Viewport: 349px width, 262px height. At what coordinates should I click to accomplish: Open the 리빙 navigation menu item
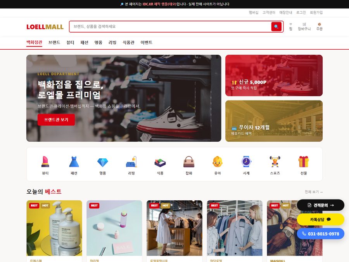pos(112,42)
